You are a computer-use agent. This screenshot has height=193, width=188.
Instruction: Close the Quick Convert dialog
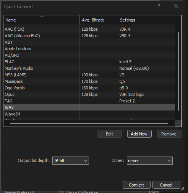coord(176,6)
